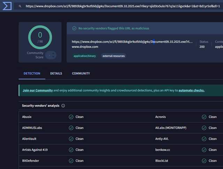223x169 pixels.
Task: Click the Security vendors' analysis heading
Action: coord(41,106)
